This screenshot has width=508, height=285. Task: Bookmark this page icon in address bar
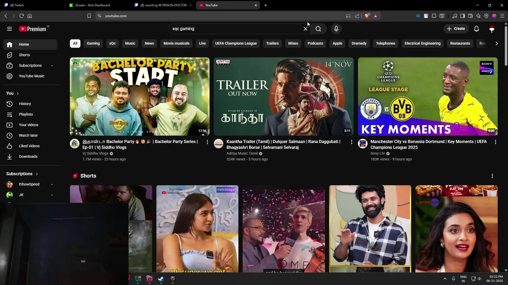tap(89, 16)
